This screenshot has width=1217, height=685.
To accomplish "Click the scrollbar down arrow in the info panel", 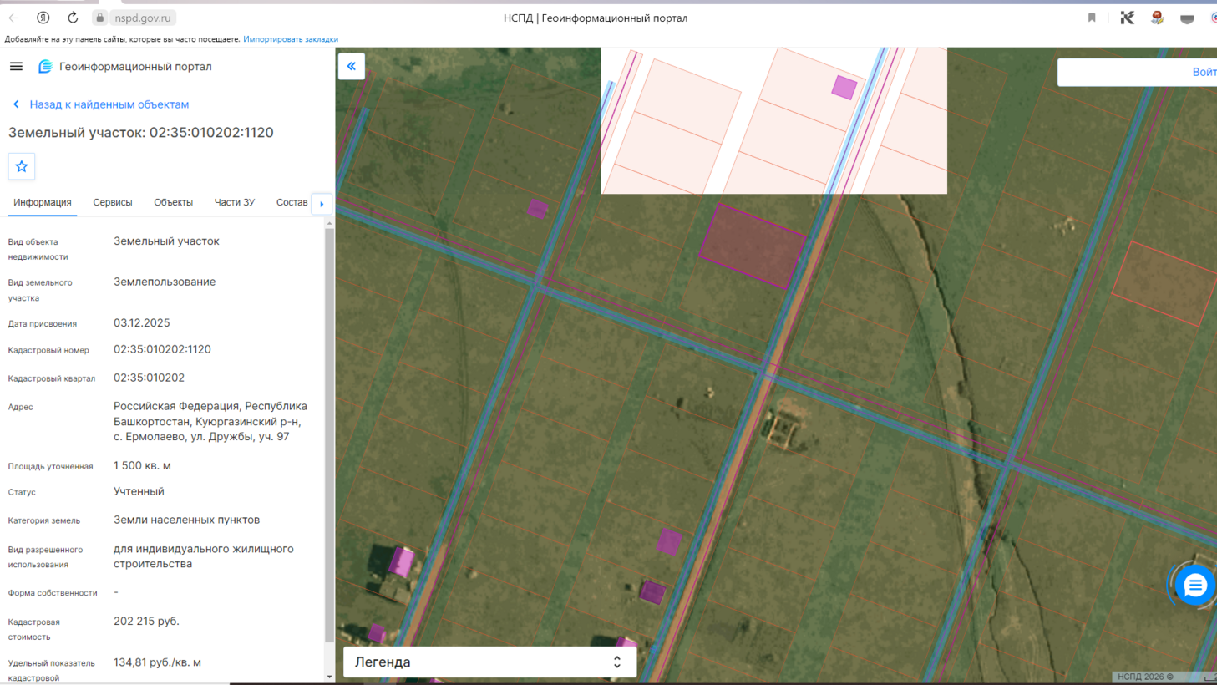I will 329,677.
